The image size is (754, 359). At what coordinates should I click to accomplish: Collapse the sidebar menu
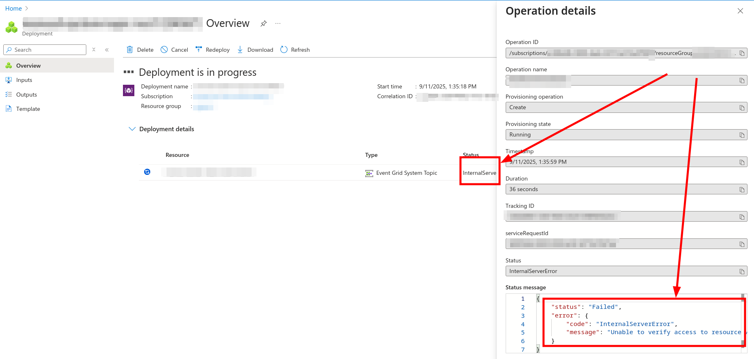click(x=107, y=50)
